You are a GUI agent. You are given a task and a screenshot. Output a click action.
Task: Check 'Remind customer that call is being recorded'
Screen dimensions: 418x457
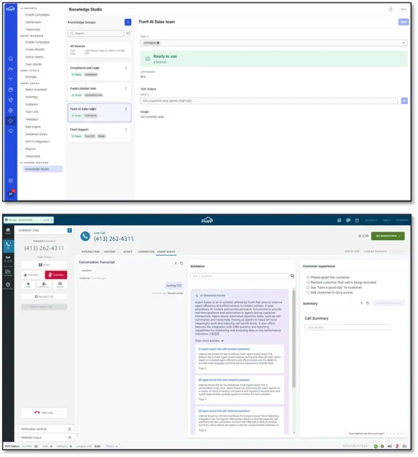[307, 282]
